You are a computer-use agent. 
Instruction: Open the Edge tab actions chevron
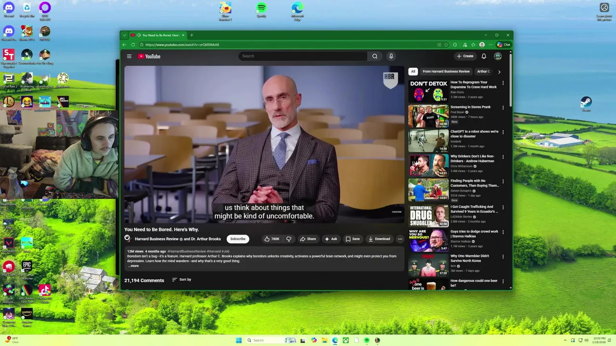(x=124, y=35)
